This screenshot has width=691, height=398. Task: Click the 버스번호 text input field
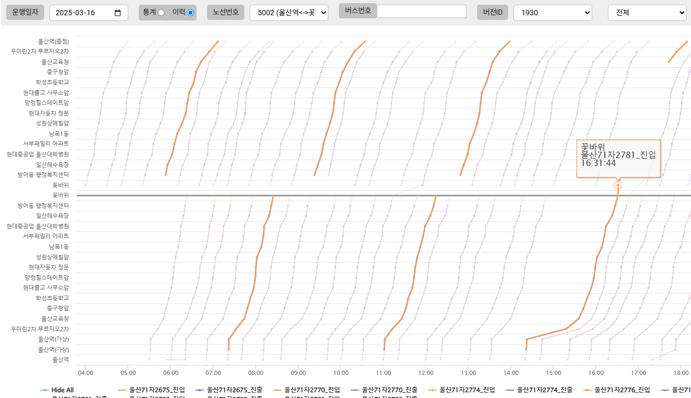[x=421, y=12]
